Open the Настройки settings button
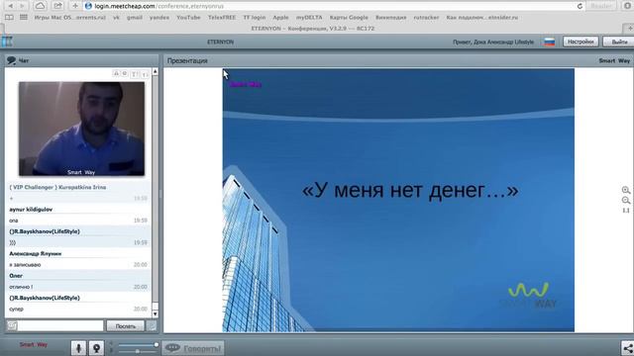Screen dimensions: 634x356 point(581,42)
